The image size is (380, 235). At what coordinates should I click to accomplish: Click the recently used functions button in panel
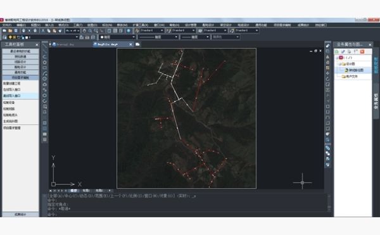[x=20, y=51]
